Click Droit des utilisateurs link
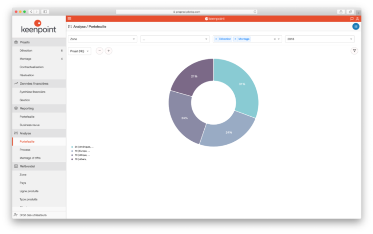 point(33,215)
